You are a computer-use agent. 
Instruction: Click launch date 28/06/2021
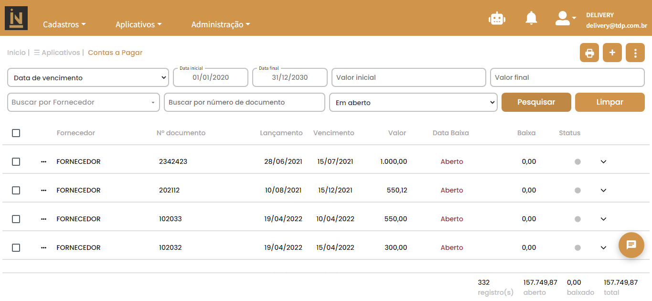(283, 162)
